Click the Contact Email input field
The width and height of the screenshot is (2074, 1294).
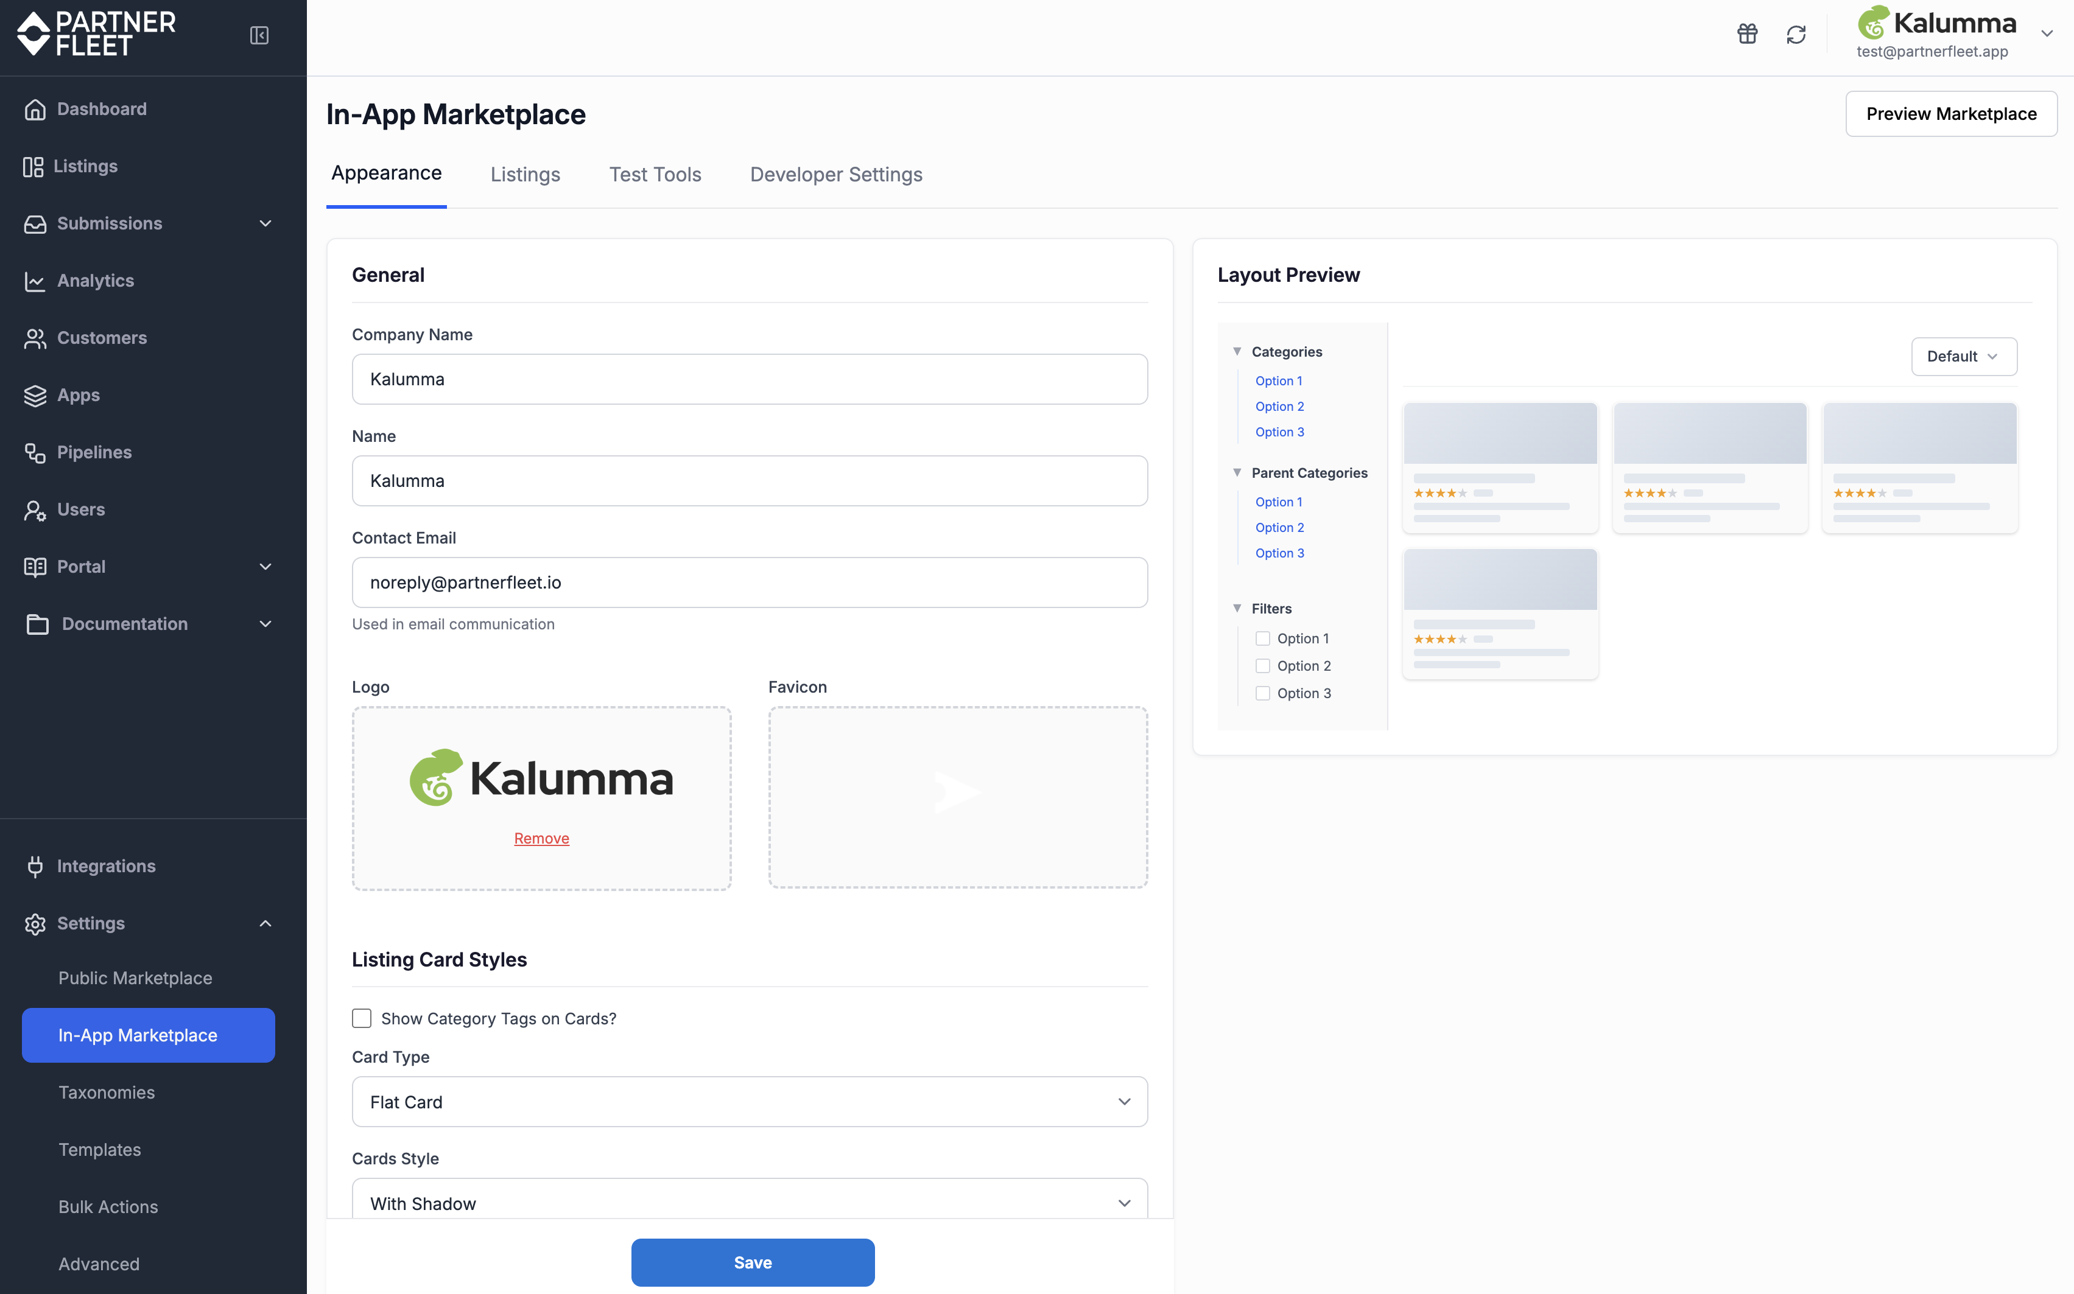(750, 583)
